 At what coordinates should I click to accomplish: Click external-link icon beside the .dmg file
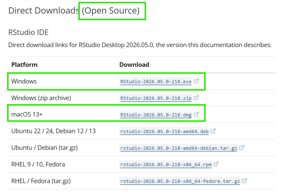(196, 114)
